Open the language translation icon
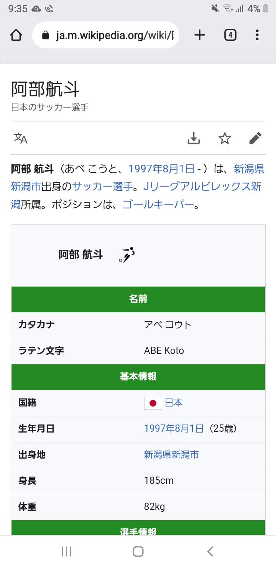Screen dimensions: 276x567 coord(21,138)
